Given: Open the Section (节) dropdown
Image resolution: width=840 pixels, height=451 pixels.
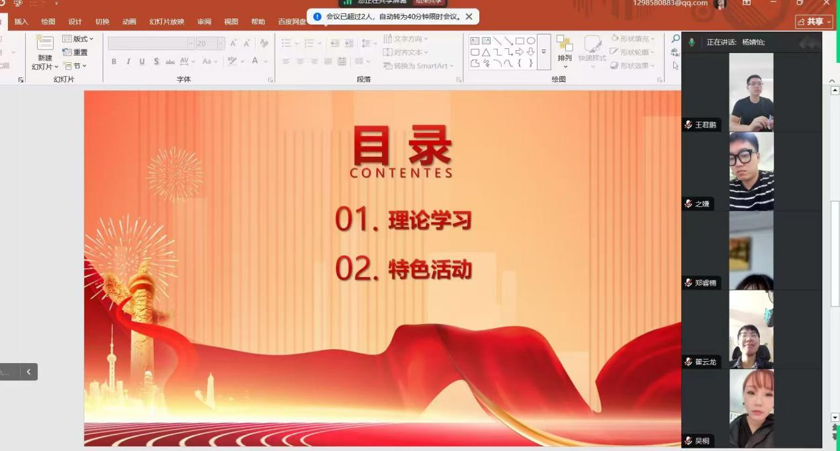Looking at the screenshot, I should (75, 66).
